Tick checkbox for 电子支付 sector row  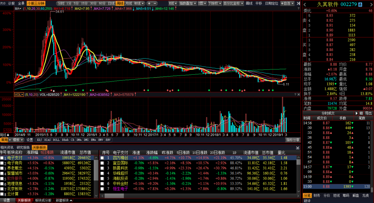2,158
